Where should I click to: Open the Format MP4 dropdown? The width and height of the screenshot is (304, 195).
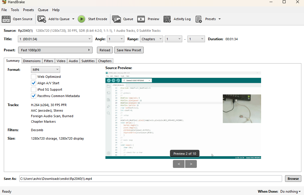45,69
